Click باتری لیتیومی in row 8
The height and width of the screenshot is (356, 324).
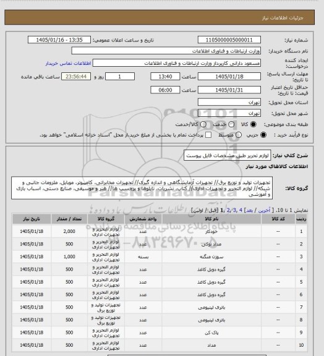click(x=211, y=320)
